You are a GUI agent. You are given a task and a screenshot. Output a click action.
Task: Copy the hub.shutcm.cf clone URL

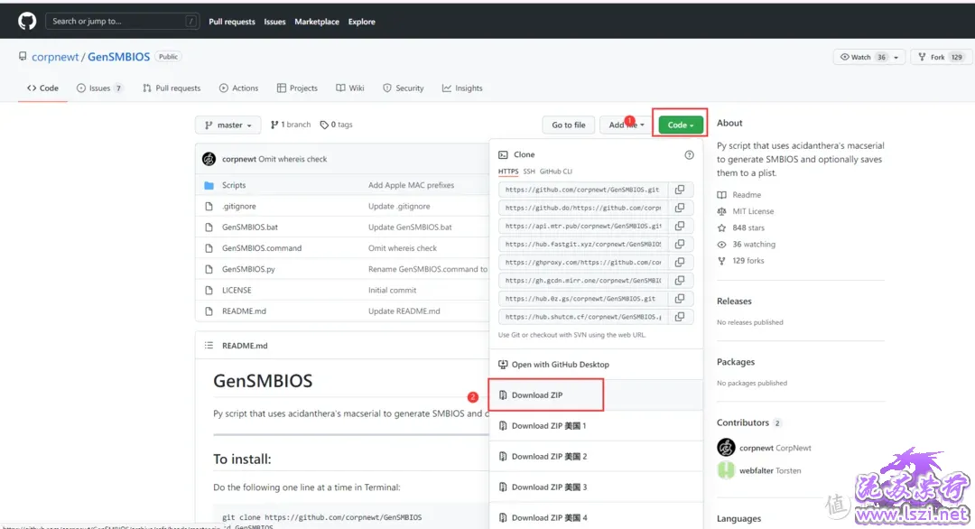coord(680,316)
